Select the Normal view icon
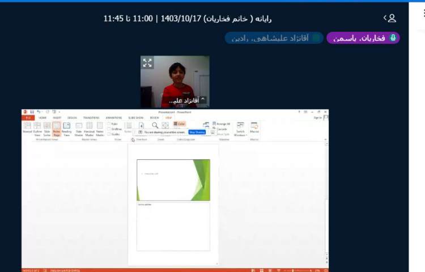Viewport: 425px width, 272px height. [27, 127]
